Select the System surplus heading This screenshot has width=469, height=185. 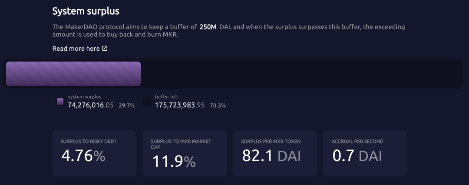tap(86, 11)
